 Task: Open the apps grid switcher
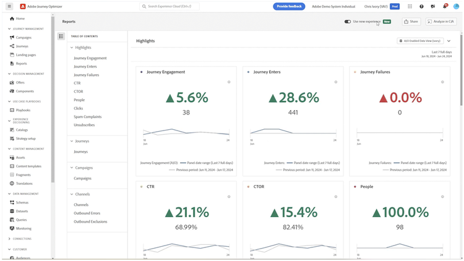click(x=410, y=6)
